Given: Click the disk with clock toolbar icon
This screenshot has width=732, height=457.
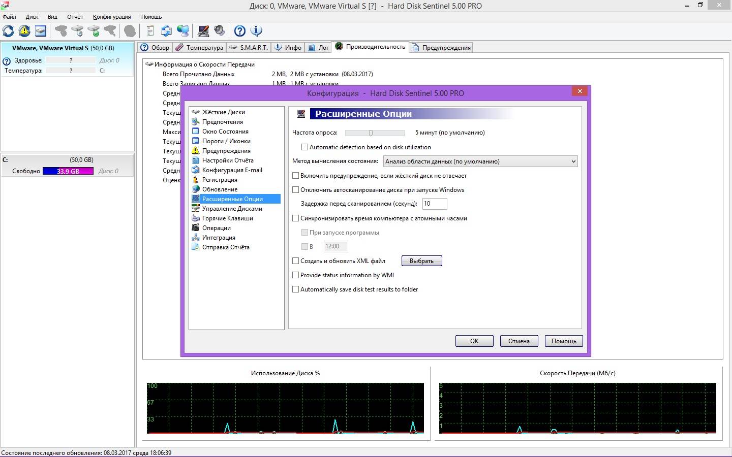Looking at the screenshot, I should [77, 31].
